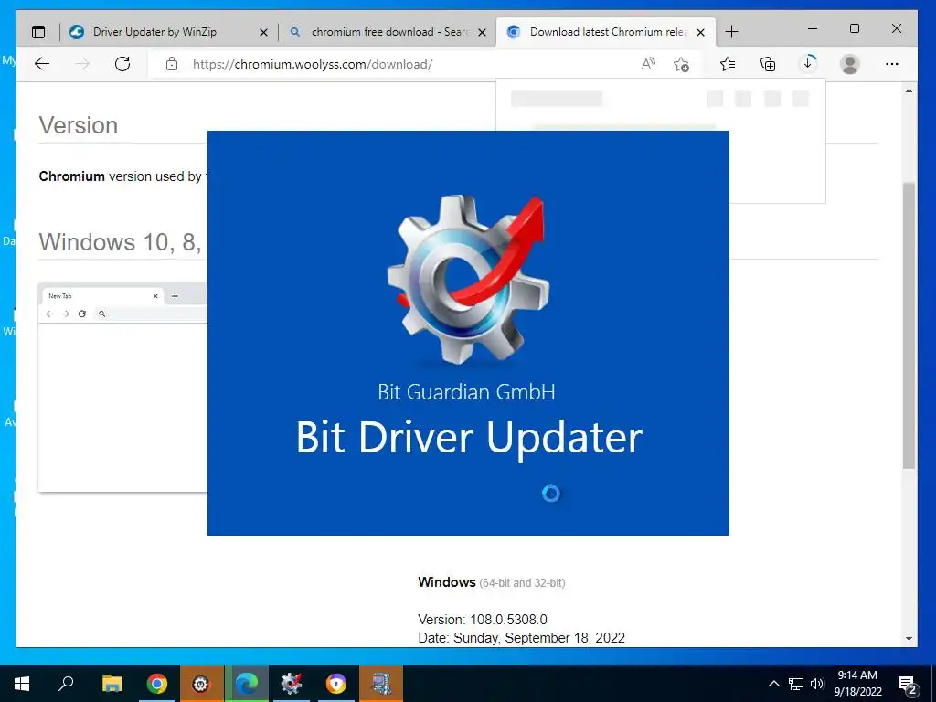936x702 pixels.
Task: Click the Windows (64-bit and 32-bit) label
Action: point(491,582)
